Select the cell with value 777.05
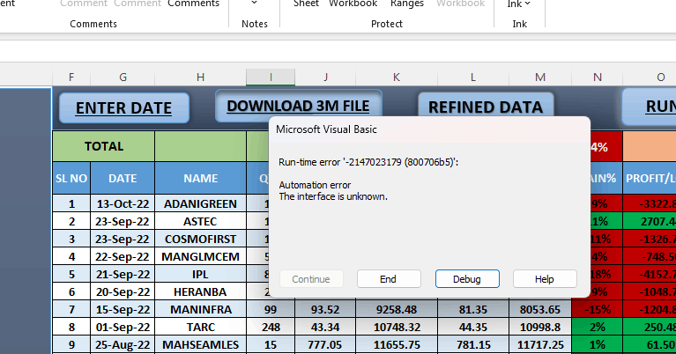The image size is (676, 354). point(325,345)
